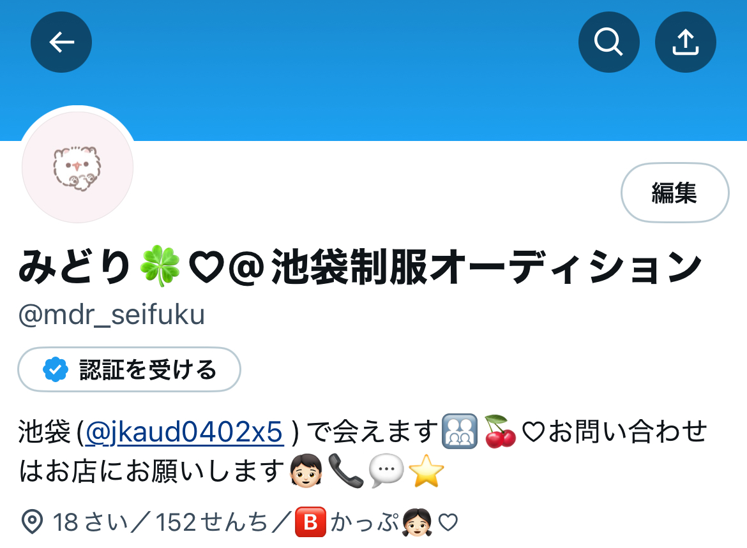Click the @mdr_seifuku username handle
The height and width of the screenshot is (548, 747).
[x=112, y=315]
